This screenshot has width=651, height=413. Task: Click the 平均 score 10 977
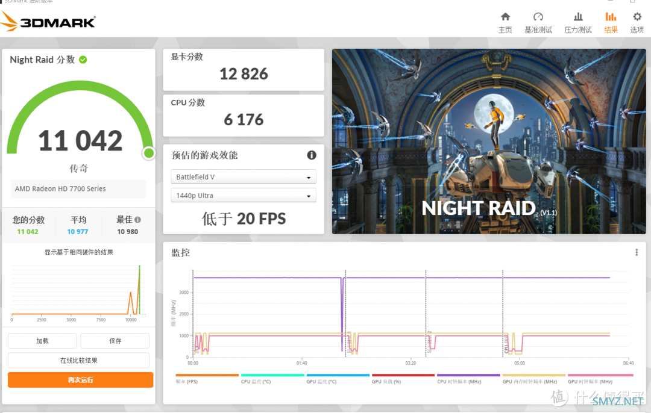pos(78,232)
